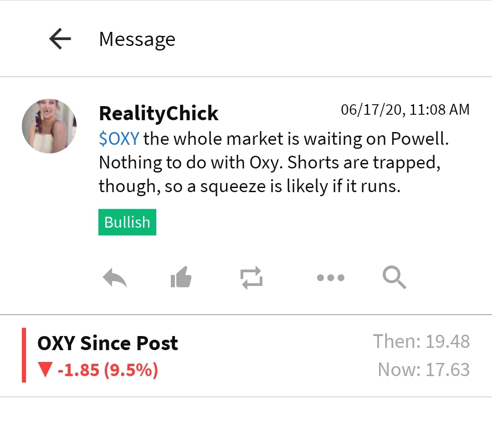Tap the magnifying glass search icon

(394, 277)
